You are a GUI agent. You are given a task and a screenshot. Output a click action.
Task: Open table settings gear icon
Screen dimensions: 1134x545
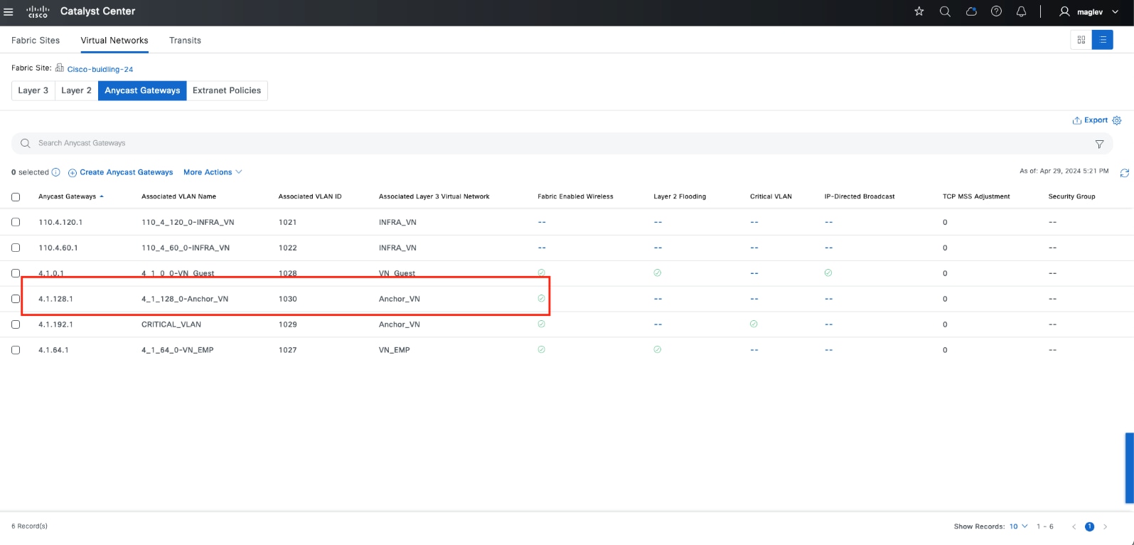click(x=1117, y=120)
